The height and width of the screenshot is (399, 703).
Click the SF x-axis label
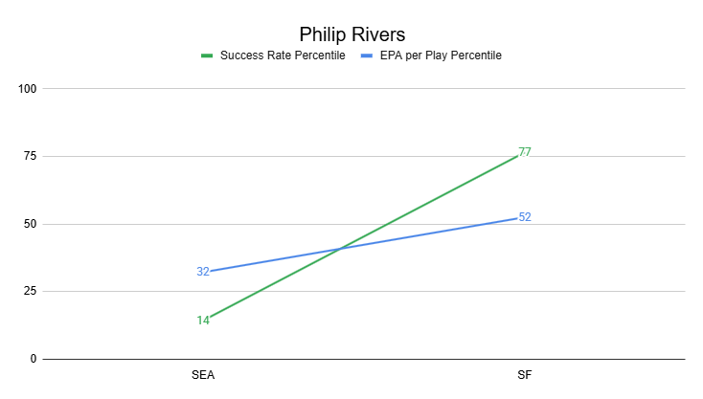524,375
